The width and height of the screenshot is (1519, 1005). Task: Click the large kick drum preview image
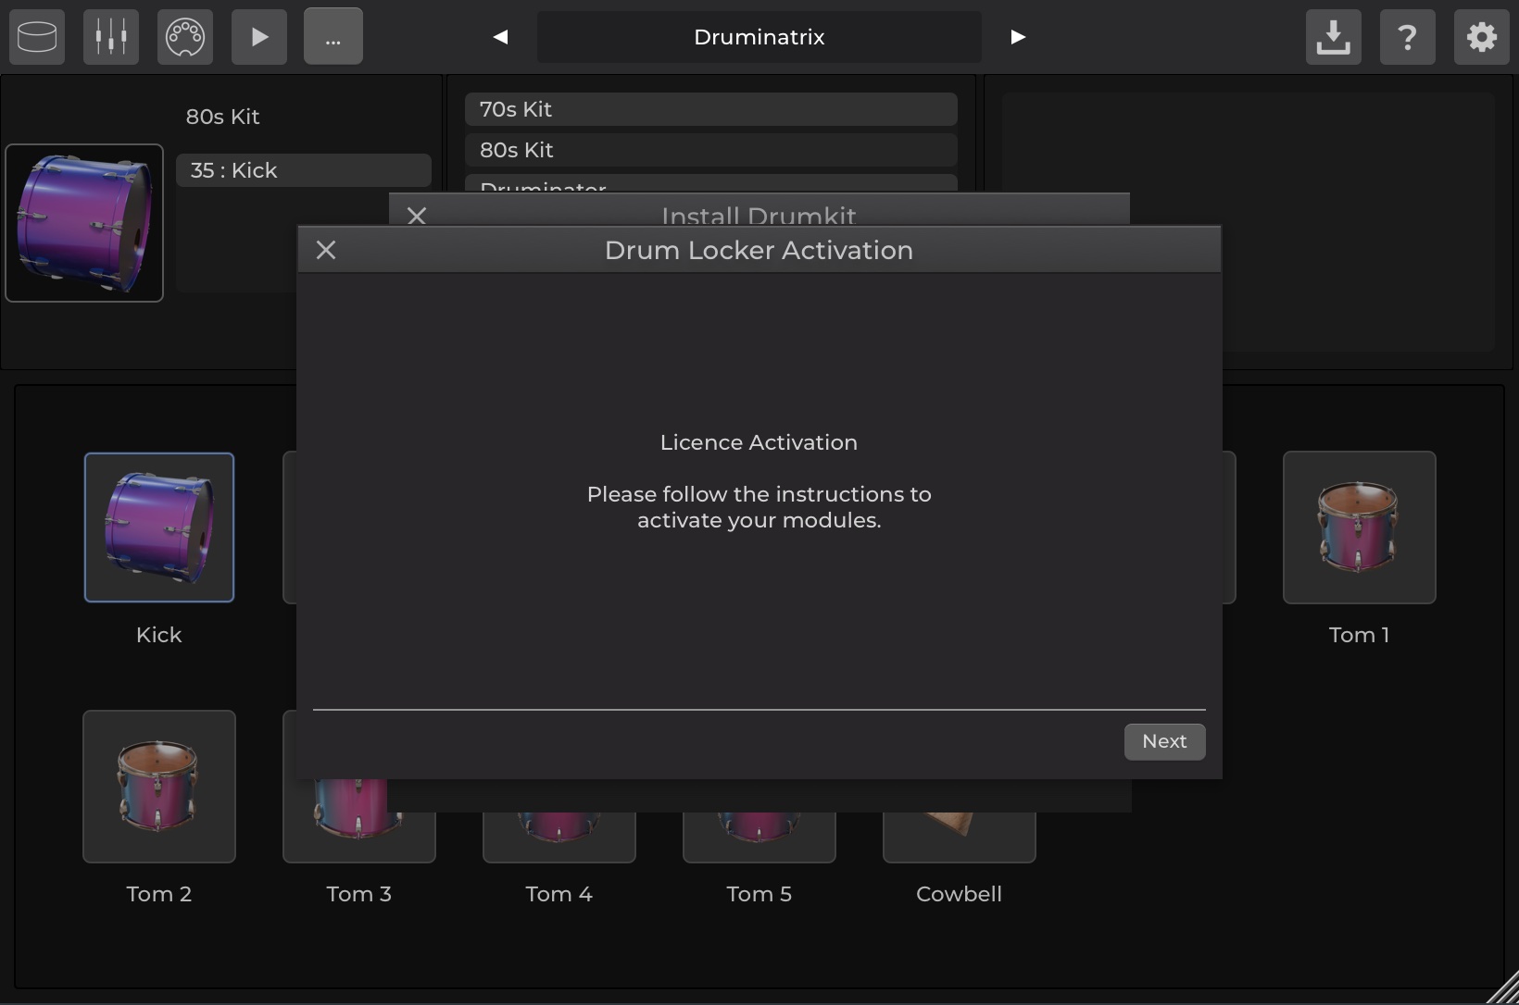pos(84,223)
